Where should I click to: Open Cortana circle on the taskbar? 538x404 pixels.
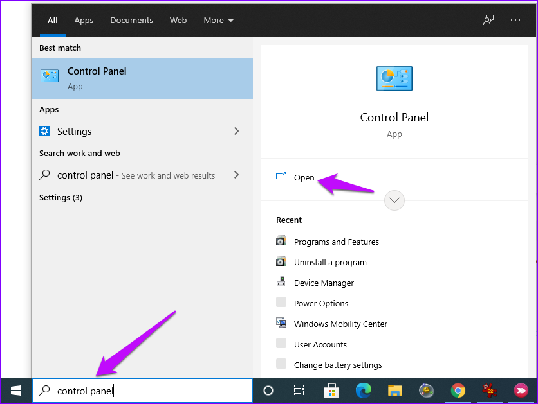click(268, 391)
